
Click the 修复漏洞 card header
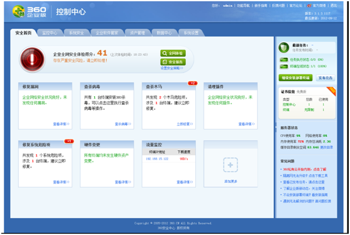click(x=45, y=87)
